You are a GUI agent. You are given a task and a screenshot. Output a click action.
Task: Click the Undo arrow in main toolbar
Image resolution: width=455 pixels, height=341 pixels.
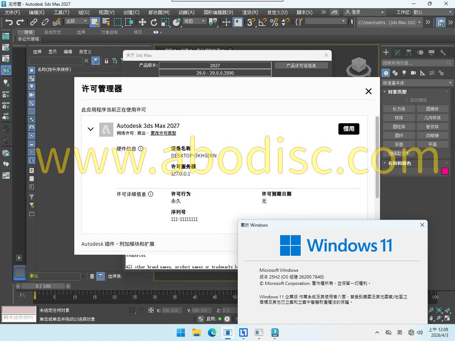[9, 22]
